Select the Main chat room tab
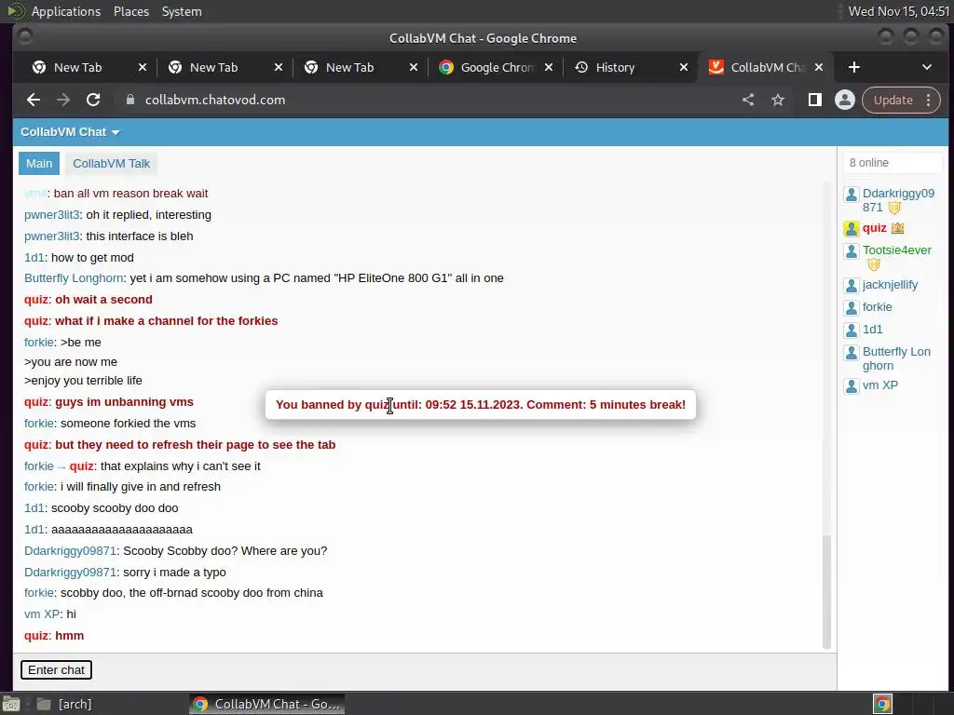The image size is (954, 715). [39, 164]
